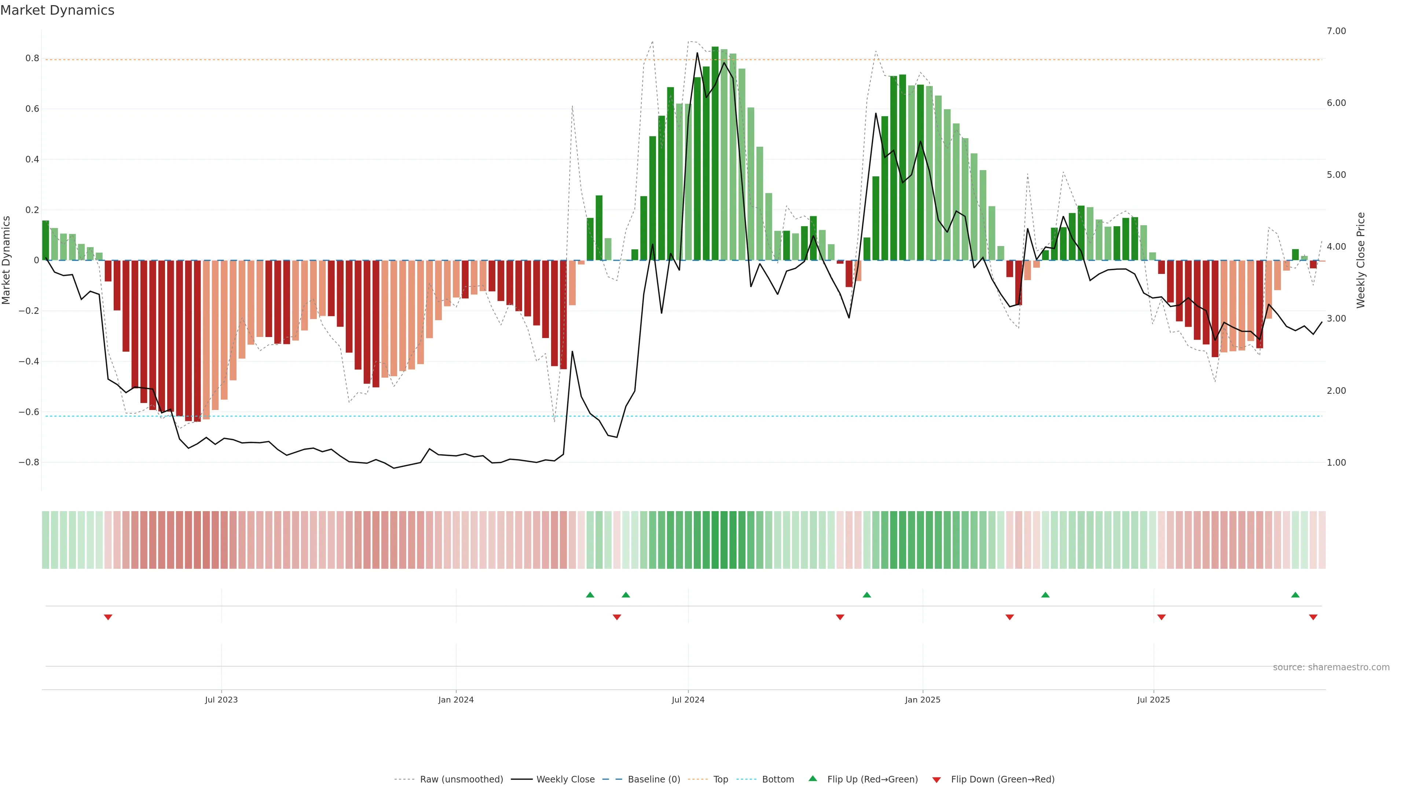Click the leftmost red flip-down marker
The width and height of the screenshot is (1408, 792).
[x=108, y=617]
